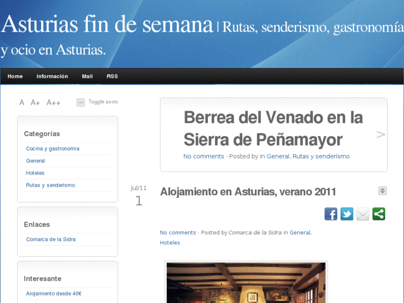Share the post on Twitter
The image size is (404, 303).
(347, 214)
